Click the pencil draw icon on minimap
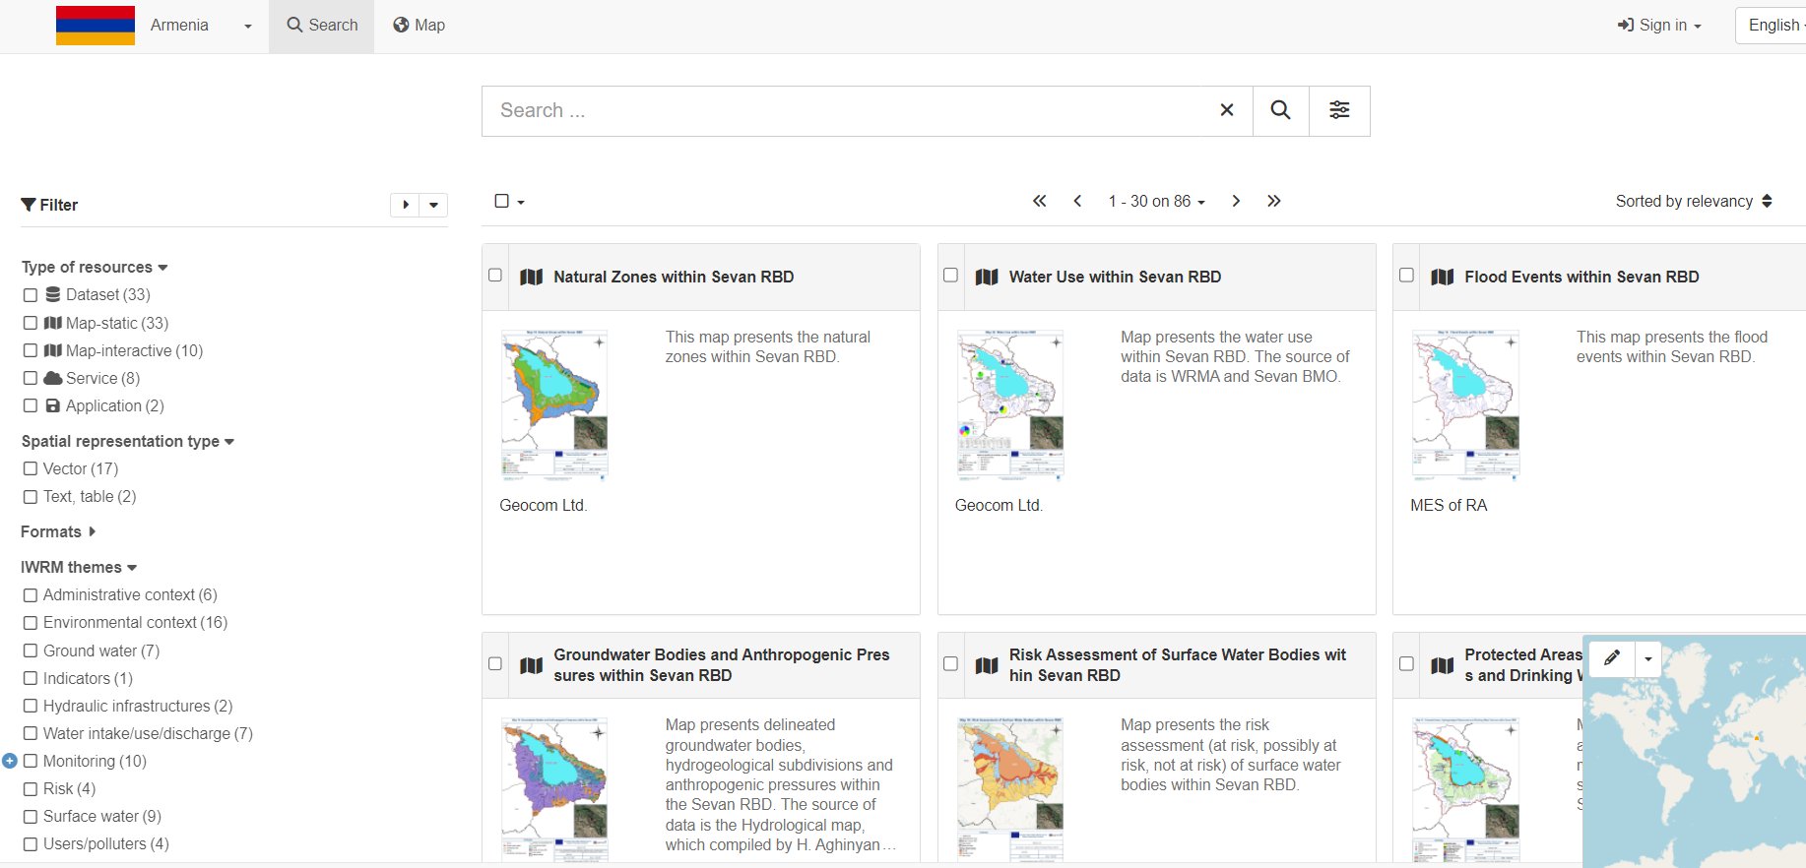The image size is (1806, 868). pyautogui.click(x=1612, y=658)
